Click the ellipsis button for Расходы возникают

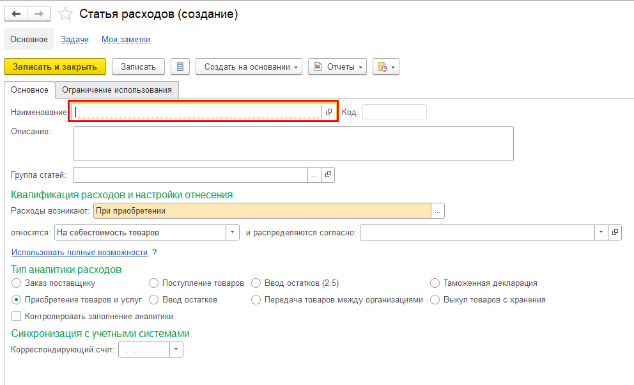pyautogui.click(x=438, y=210)
